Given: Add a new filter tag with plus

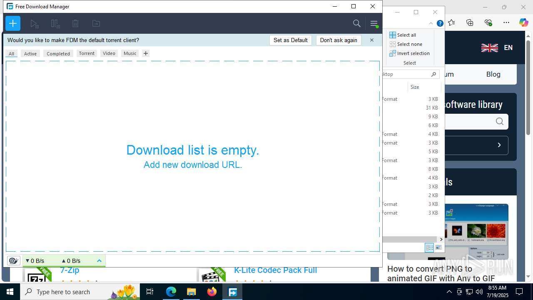Looking at the screenshot, I should click(x=145, y=53).
